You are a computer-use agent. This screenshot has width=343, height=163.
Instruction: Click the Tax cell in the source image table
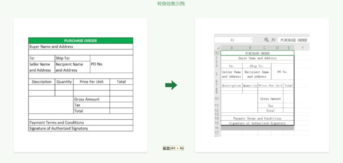[x=91, y=105]
